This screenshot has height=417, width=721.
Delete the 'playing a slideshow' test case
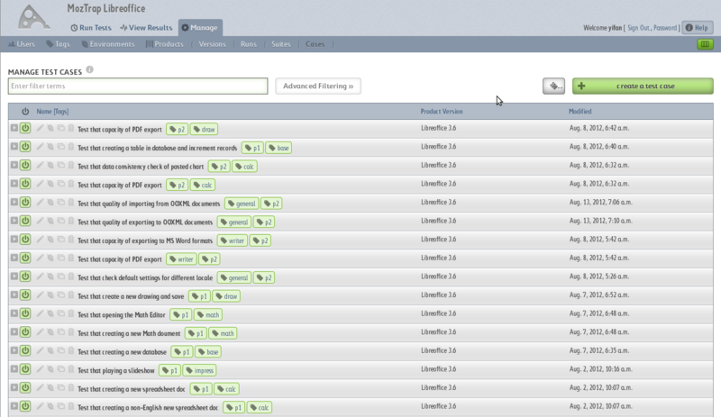click(x=71, y=369)
